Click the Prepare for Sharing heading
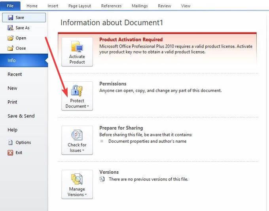269x211 pixels. pyautogui.click(x=121, y=128)
